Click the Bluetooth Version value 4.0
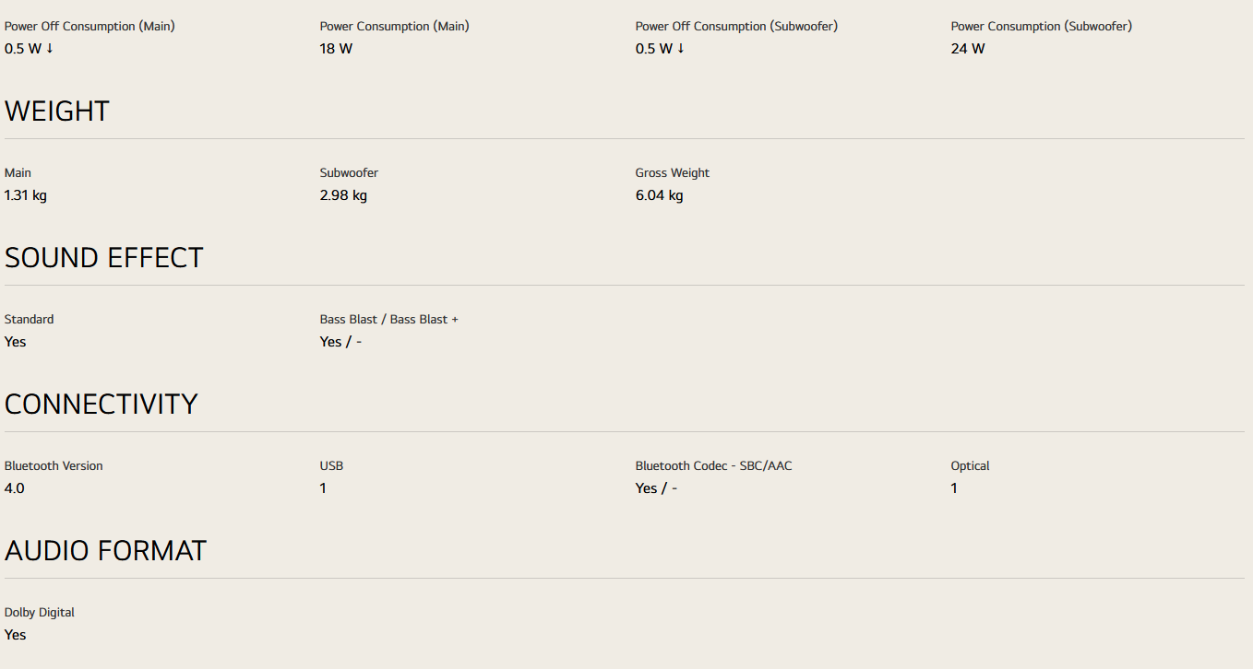Image resolution: width=1253 pixels, height=669 pixels. tap(15, 488)
